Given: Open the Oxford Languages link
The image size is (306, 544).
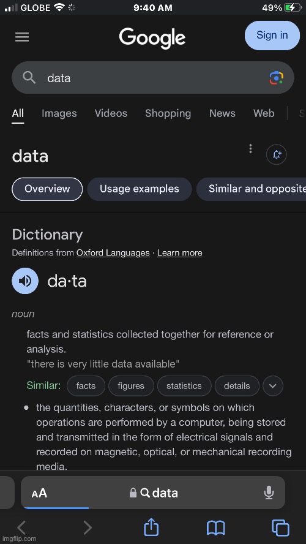Looking at the screenshot, I should 113,253.
